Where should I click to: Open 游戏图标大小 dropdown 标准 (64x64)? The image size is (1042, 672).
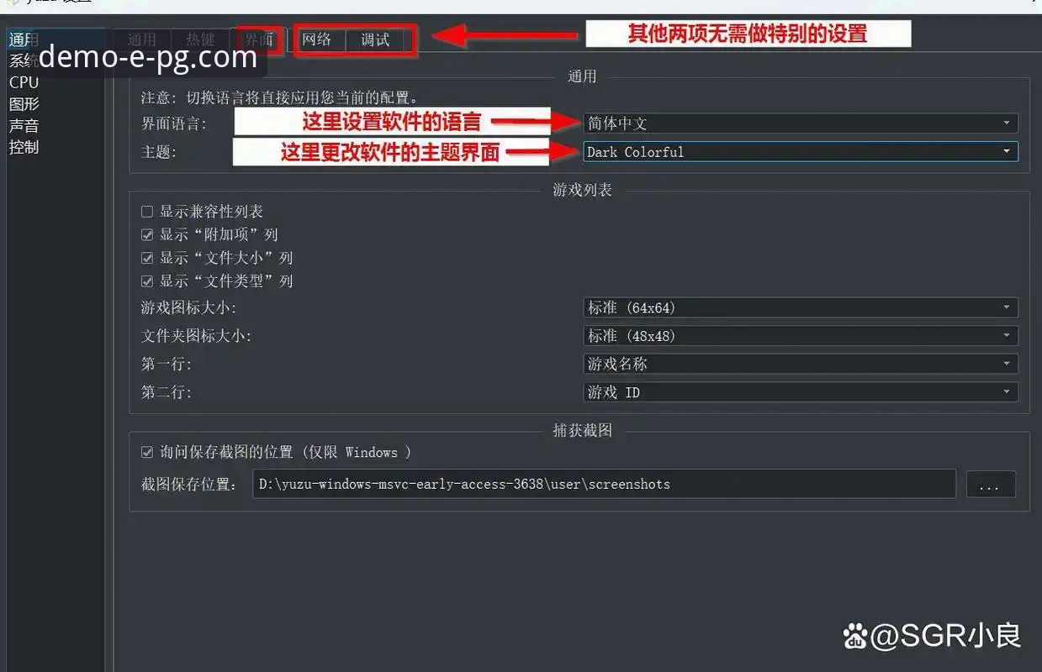[801, 307]
